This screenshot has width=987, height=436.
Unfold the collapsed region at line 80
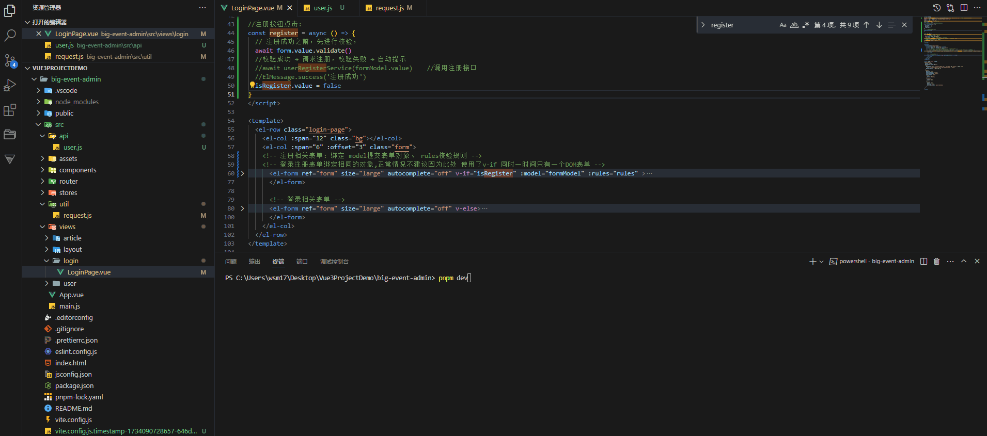coord(242,208)
